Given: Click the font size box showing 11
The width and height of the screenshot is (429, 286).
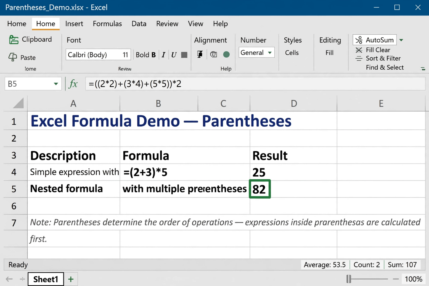Looking at the screenshot, I should (125, 55).
